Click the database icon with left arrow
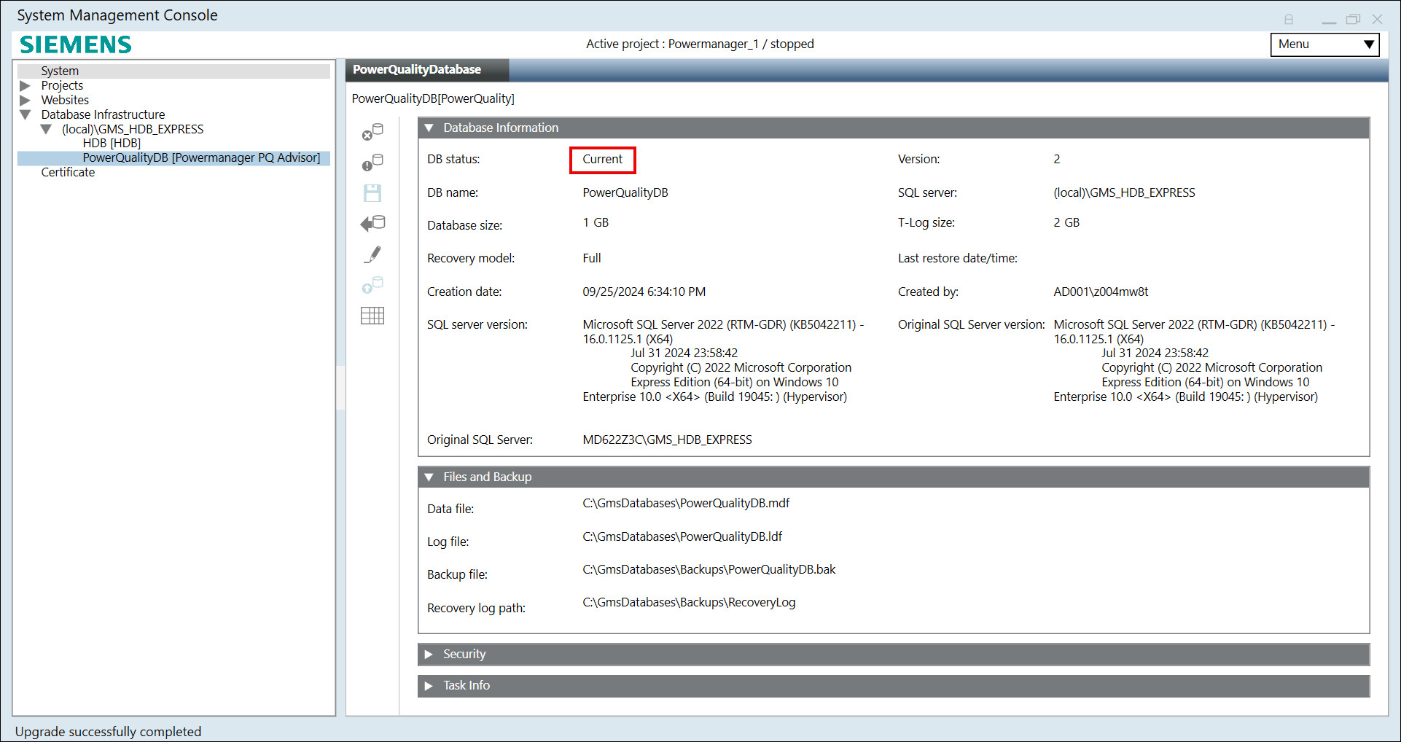 [x=372, y=224]
